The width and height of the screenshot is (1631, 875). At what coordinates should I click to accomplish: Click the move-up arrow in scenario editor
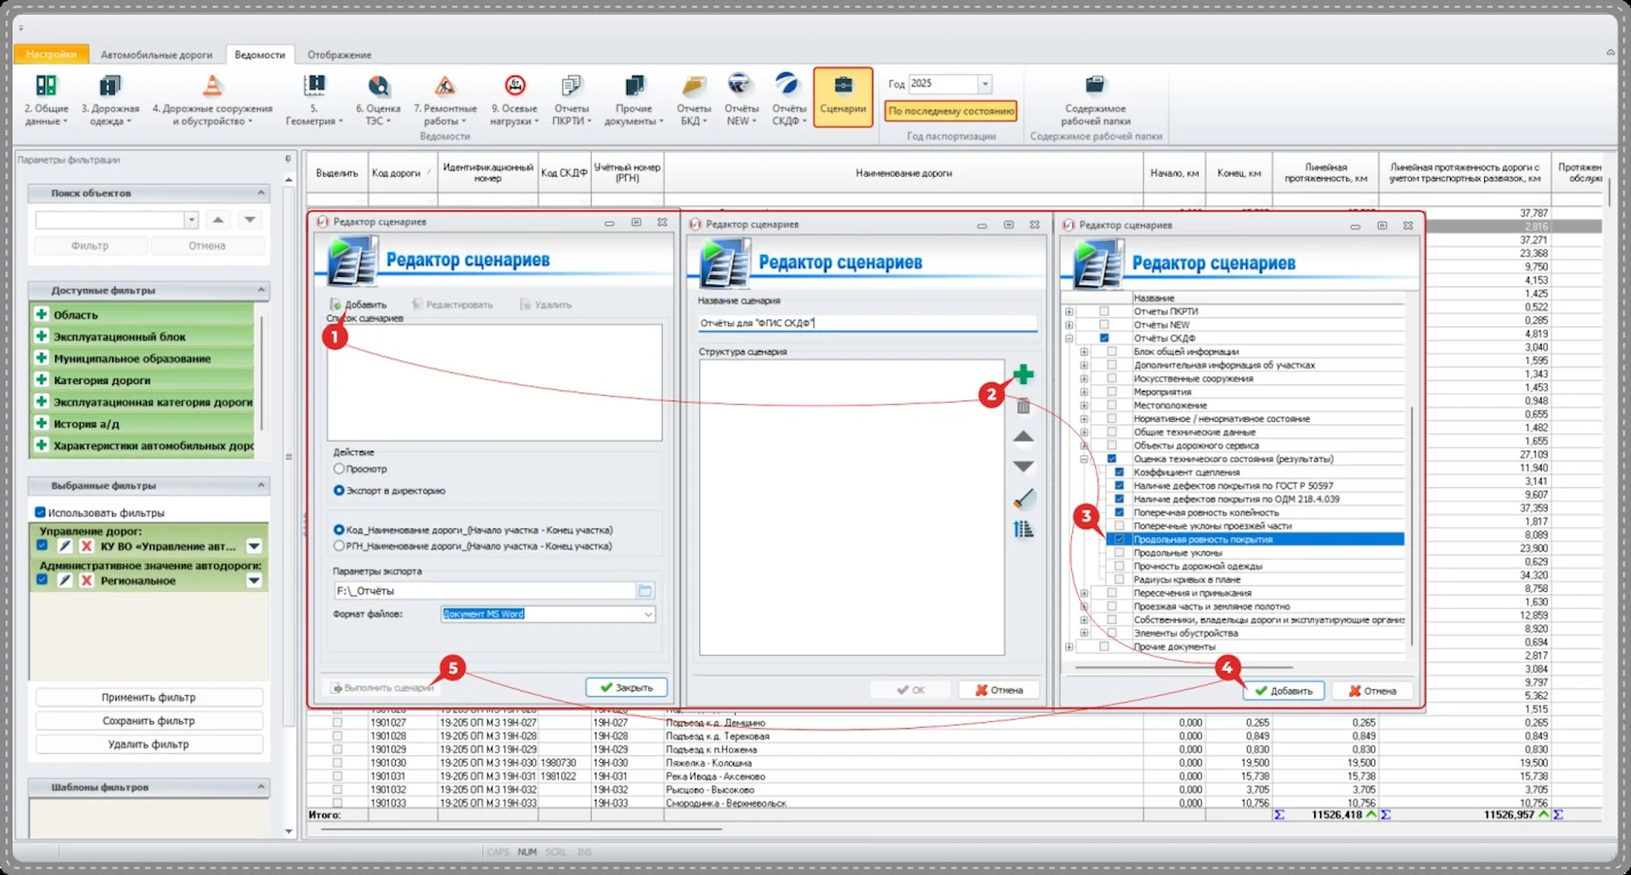(1024, 437)
